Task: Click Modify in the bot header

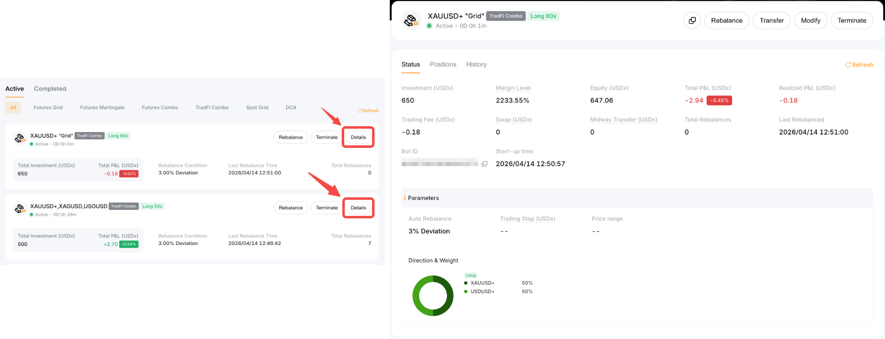Action: 811,20
